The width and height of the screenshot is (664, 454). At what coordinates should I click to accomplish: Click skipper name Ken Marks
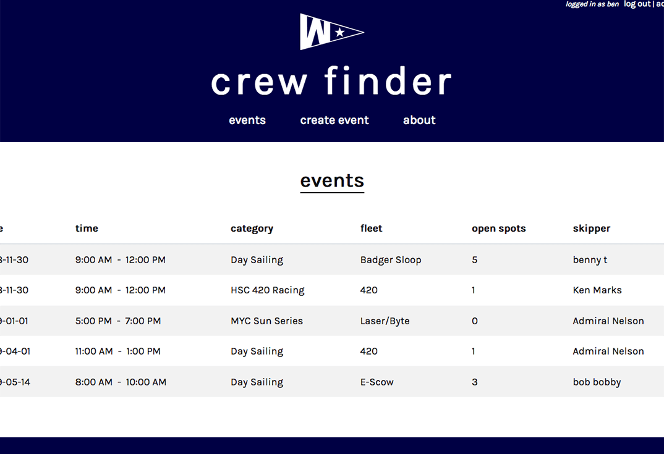pyautogui.click(x=597, y=290)
